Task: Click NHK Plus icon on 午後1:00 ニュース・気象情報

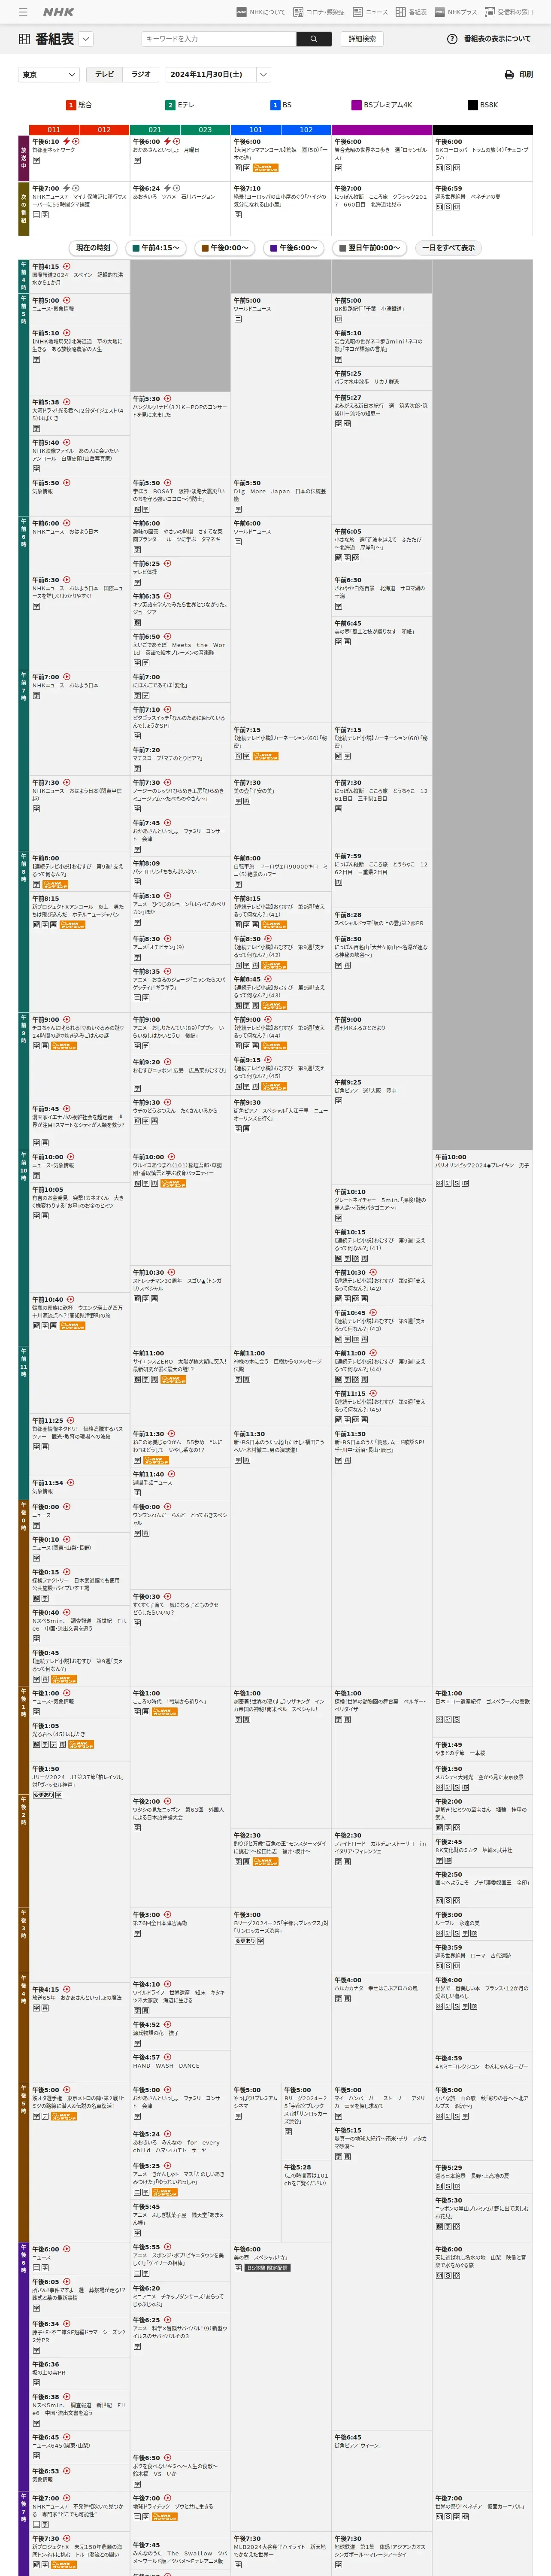Action: (x=67, y=1693)
